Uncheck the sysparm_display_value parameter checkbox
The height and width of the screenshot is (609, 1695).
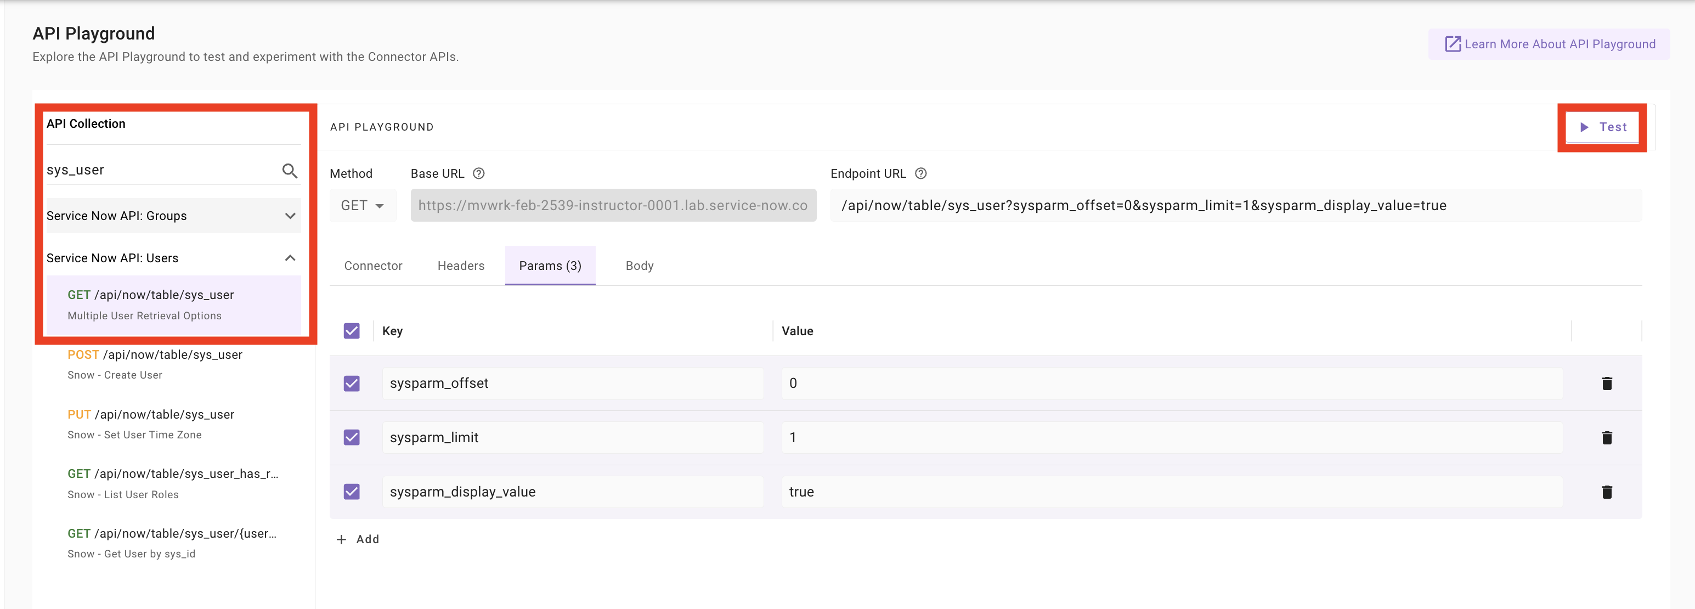[x=352, y=492]
